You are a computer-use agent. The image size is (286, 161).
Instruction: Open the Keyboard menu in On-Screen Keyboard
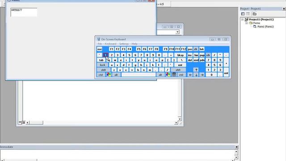pyautogui.click(x=110, y=44)
